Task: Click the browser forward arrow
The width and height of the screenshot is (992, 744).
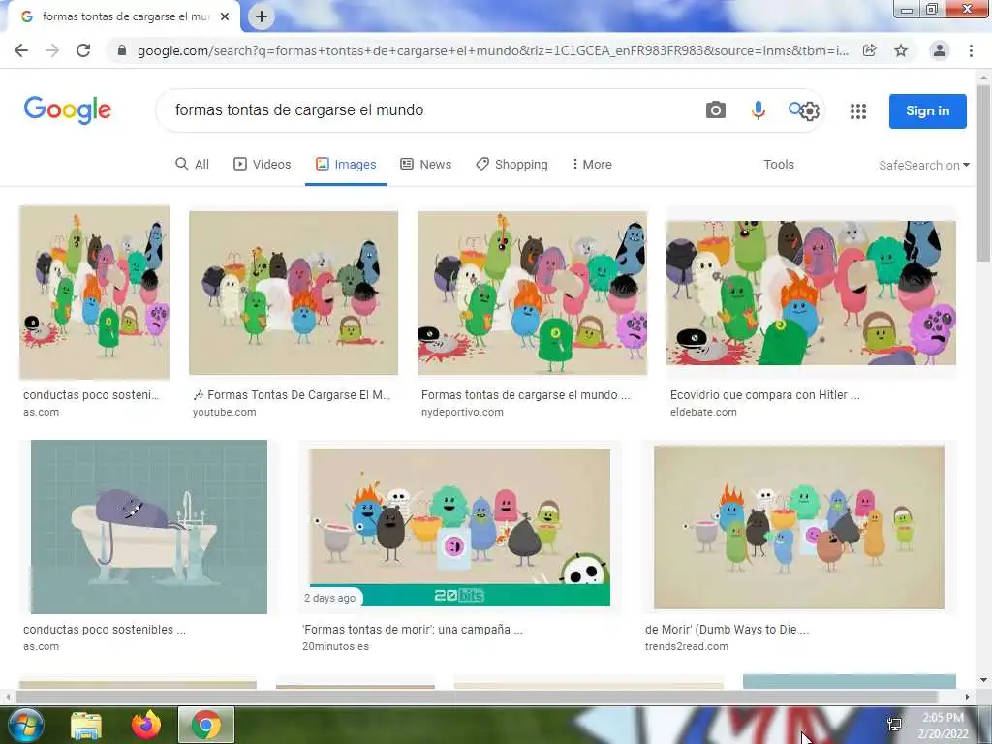Action: pos(52,50)
